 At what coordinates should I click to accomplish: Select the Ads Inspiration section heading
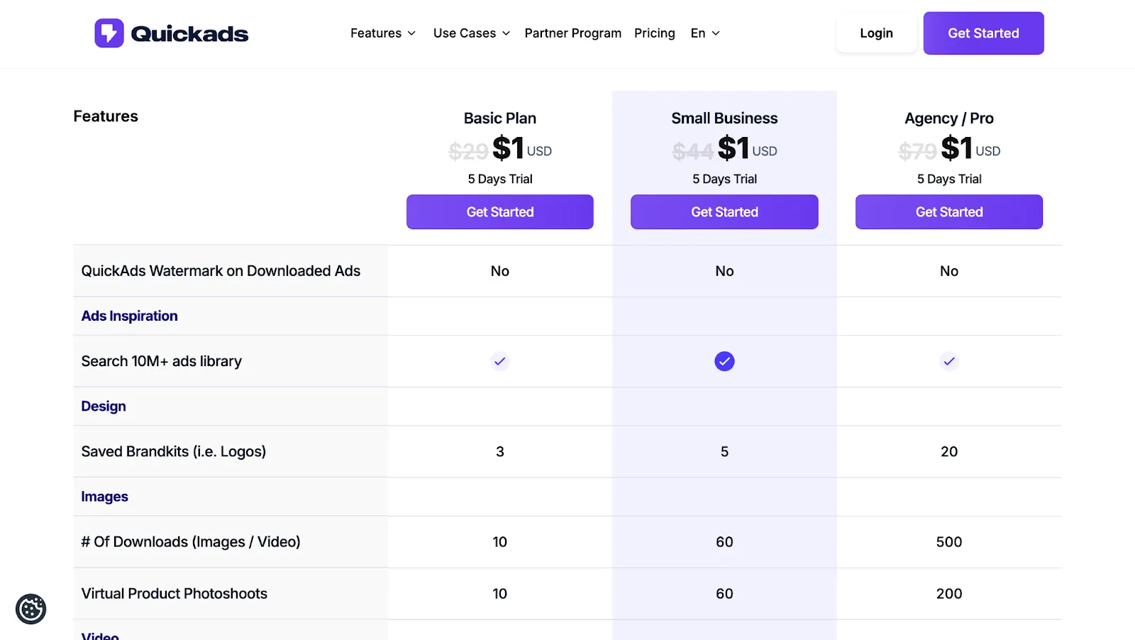[130, 316]
